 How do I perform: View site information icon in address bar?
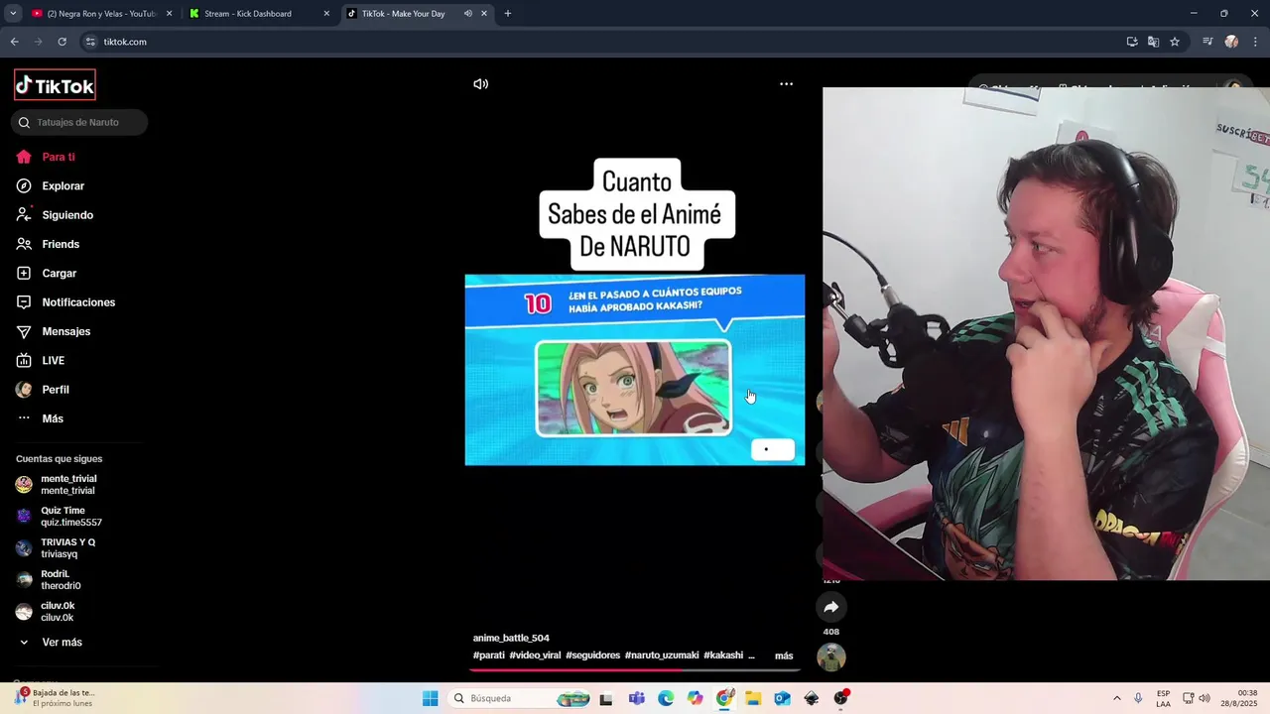point(90,42)
